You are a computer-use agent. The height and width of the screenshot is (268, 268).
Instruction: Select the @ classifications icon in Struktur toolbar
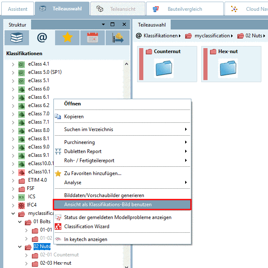point(42,38)
